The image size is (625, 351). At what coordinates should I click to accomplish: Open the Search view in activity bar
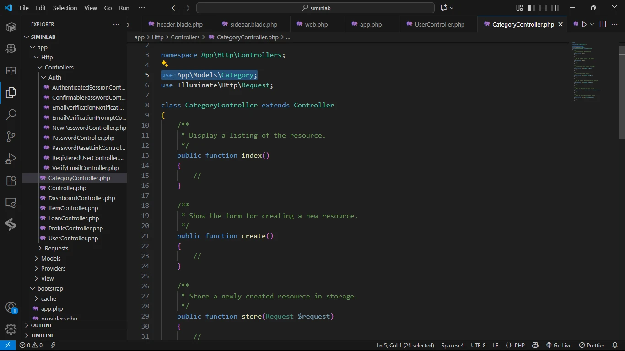(x=11, y=115)
